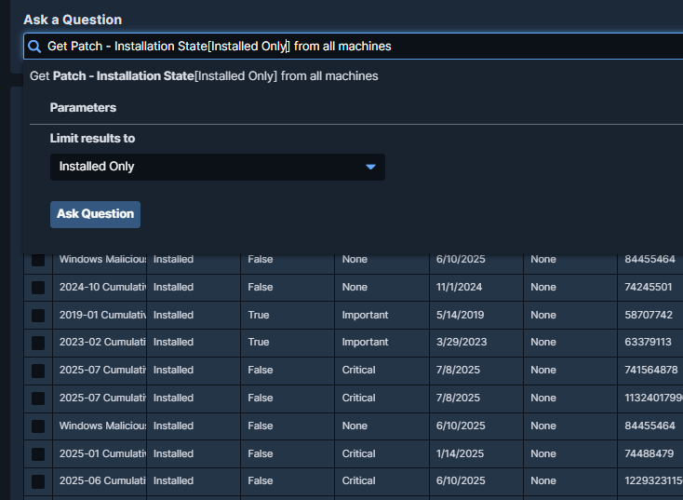Viewport: 683px width, 500px height.
Task: Select the 74488479 value cell
Action: (649, 453)
